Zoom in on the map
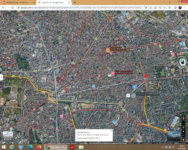188x150 pixels. [183, 132]
